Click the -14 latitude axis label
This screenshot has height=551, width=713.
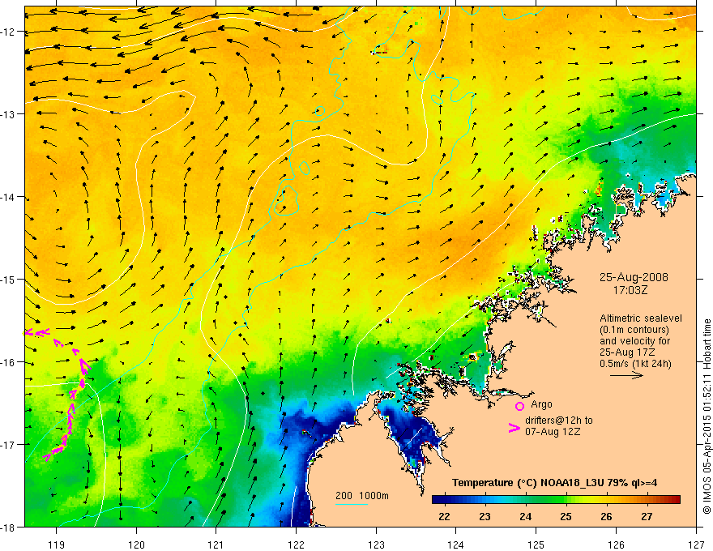(x=8, y=197)
